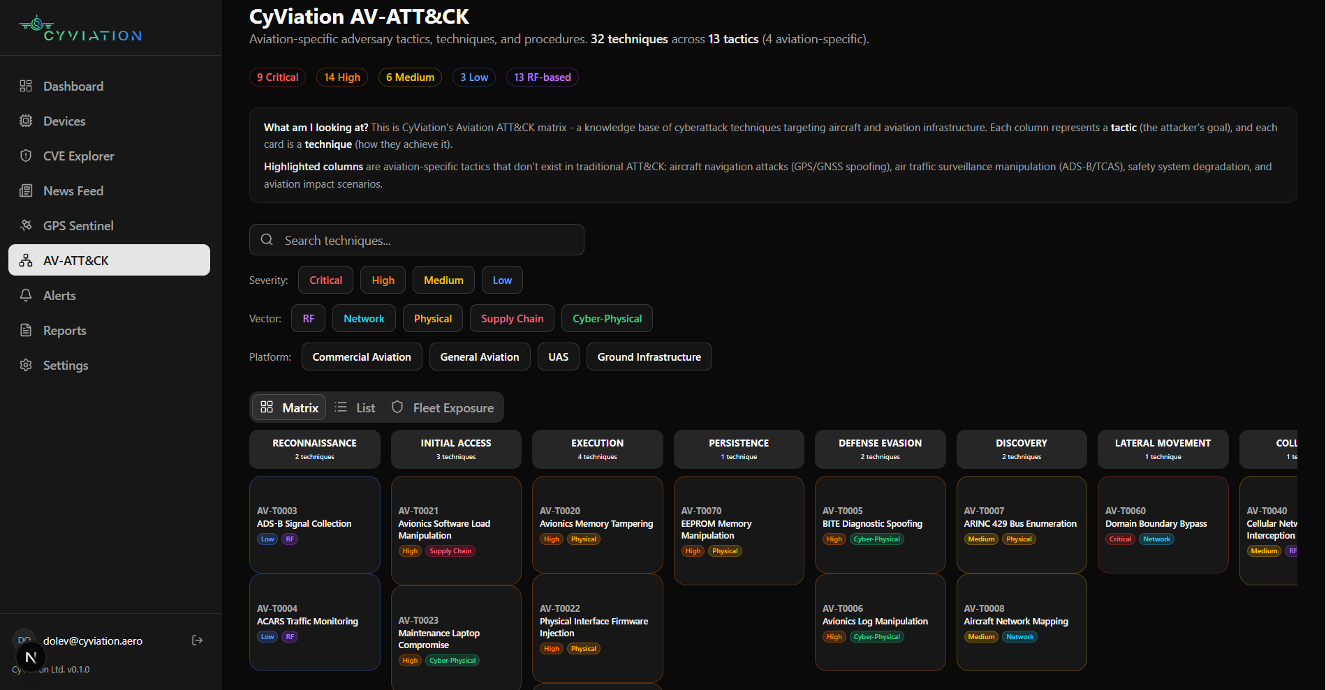Click the Devices chip icon
The width and height of the screenshot is (1326, 690).
coord(26,121)
